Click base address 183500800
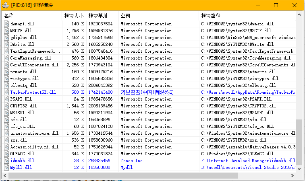The height and width of the screenshot is (181, 305). pos(99,167)
